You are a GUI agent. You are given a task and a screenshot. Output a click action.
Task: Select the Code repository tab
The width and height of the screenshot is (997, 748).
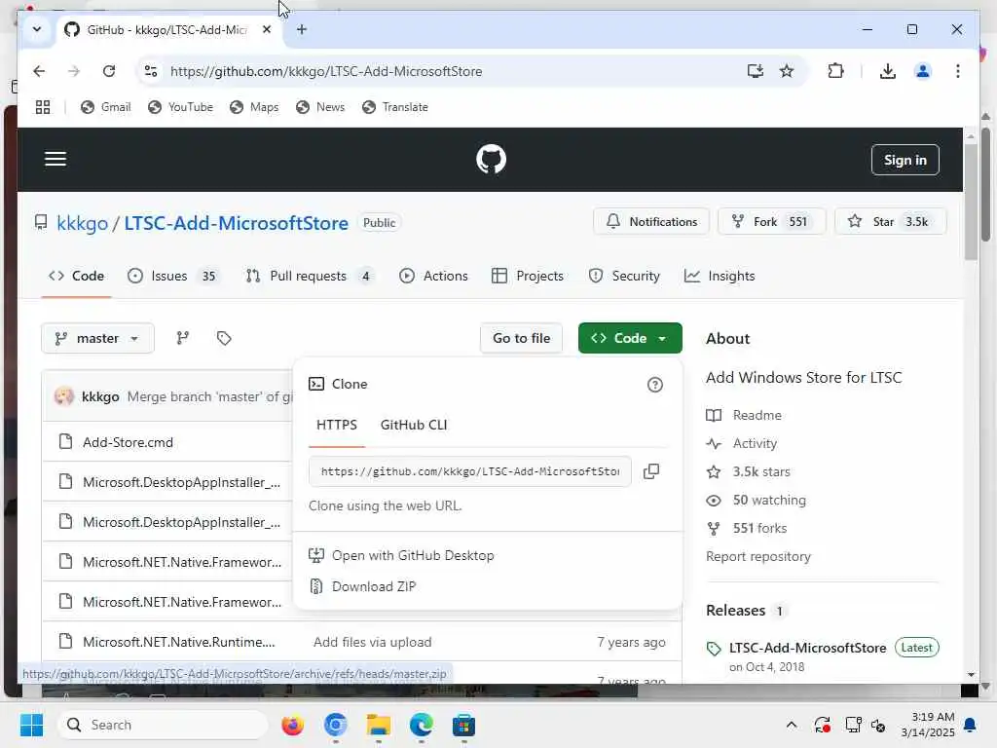pyautogui.click(x=76, y=276)
